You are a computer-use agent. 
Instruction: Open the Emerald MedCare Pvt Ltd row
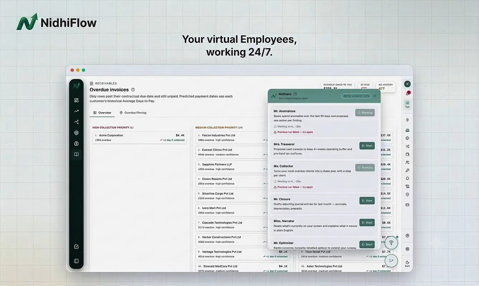point(243,268)
